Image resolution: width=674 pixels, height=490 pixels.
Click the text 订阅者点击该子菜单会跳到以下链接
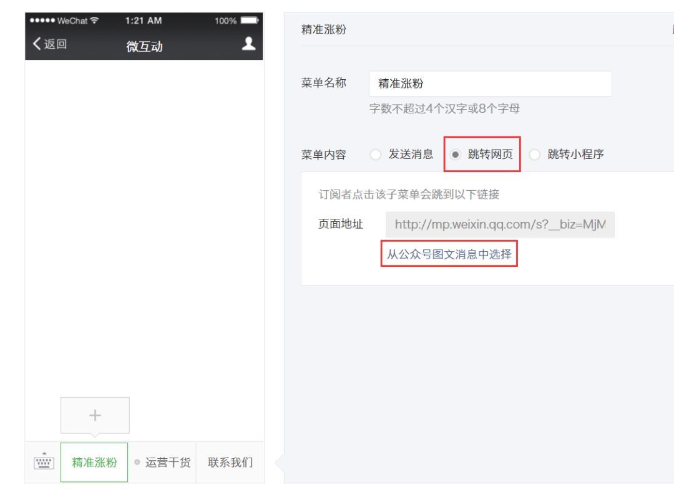409,195
